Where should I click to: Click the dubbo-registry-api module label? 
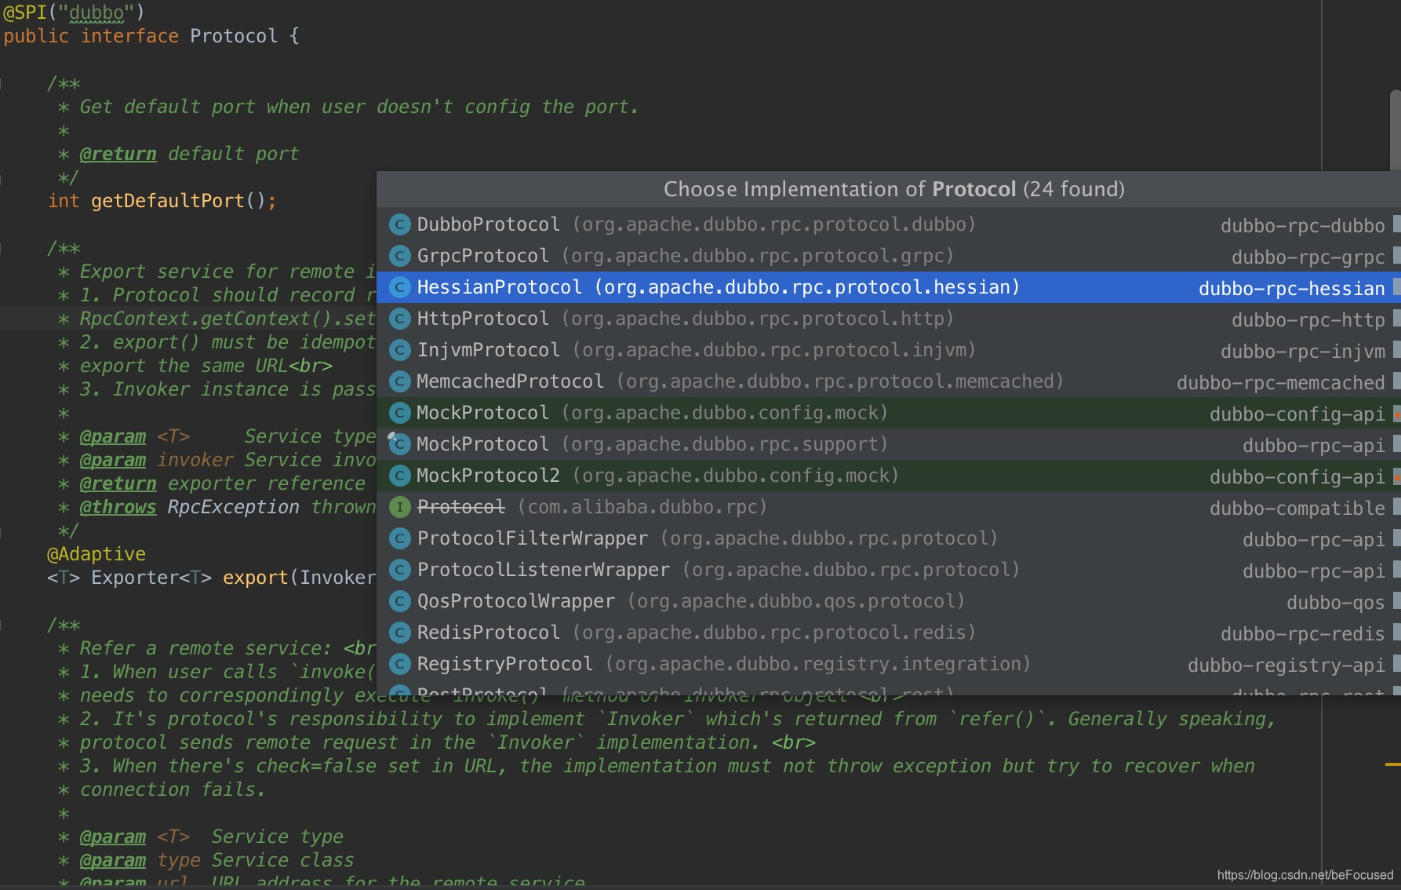[1286, 666]
